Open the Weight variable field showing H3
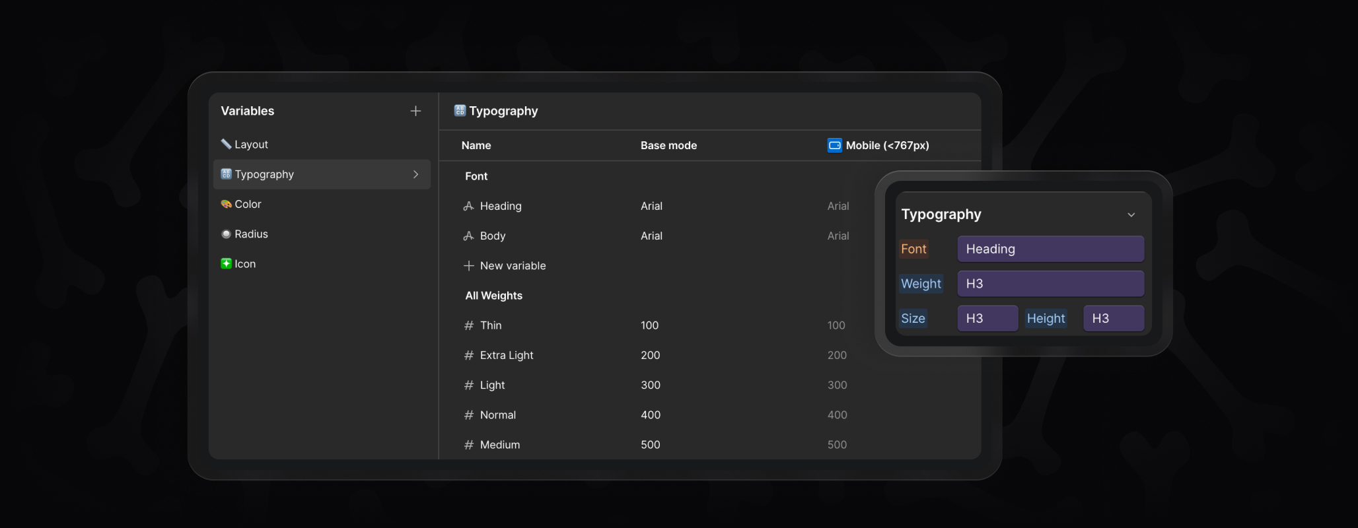 click(x=1051, y=283)
